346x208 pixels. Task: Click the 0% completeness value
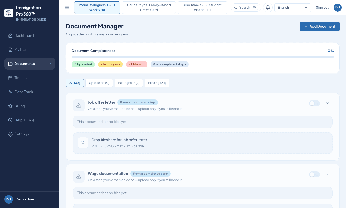[331, 51]
